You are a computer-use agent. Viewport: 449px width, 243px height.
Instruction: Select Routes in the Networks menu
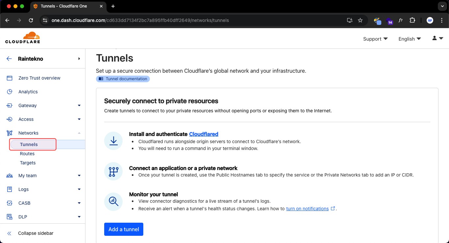27,154
